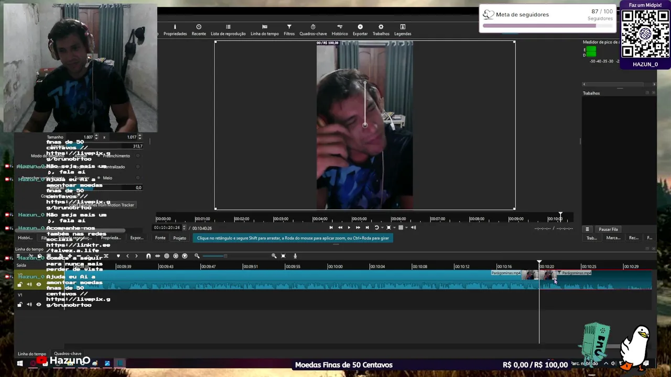Zoom in the timeline with magnifier
Image resolution: width=671 pixels, height=377 pixels.
click(x=274, y=256)
